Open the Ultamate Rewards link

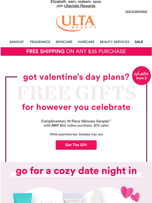80,6
